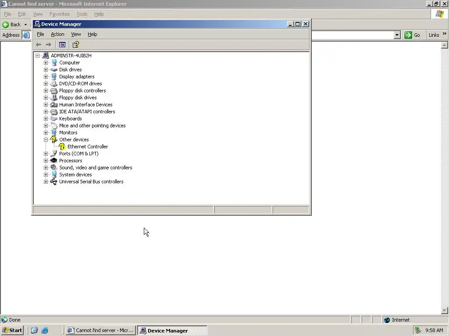449x336 pixels.
Task: Click the Ethernet Controller warning icon
Action: [x=62, y=147]
